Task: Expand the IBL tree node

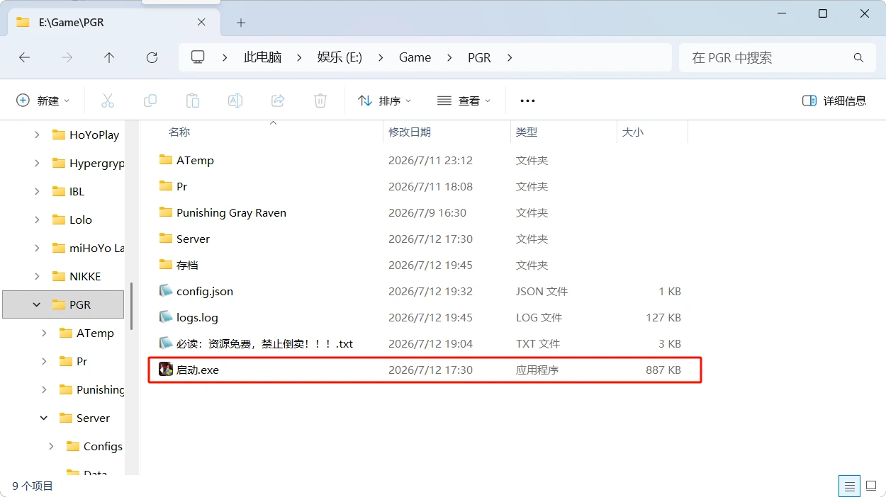Action: click(x=37, y=191)
